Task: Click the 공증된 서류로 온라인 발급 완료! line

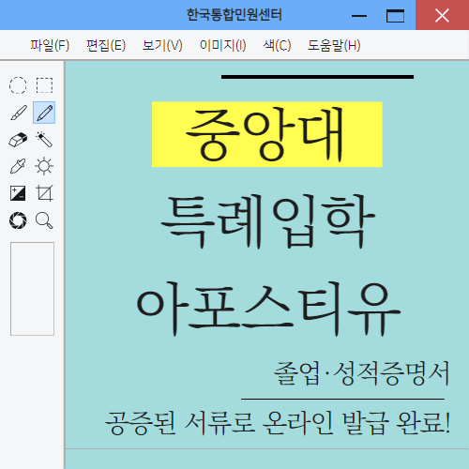Action: pos(278,422)
